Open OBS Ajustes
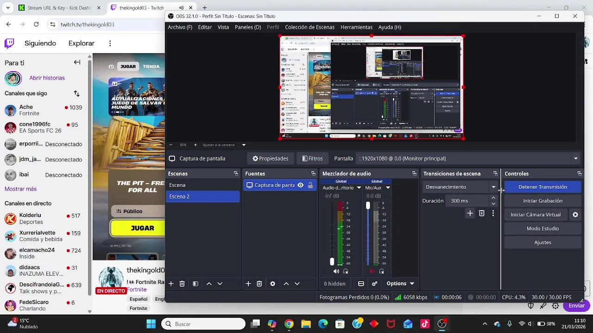The image size is (593, 333). click(543, 242)
